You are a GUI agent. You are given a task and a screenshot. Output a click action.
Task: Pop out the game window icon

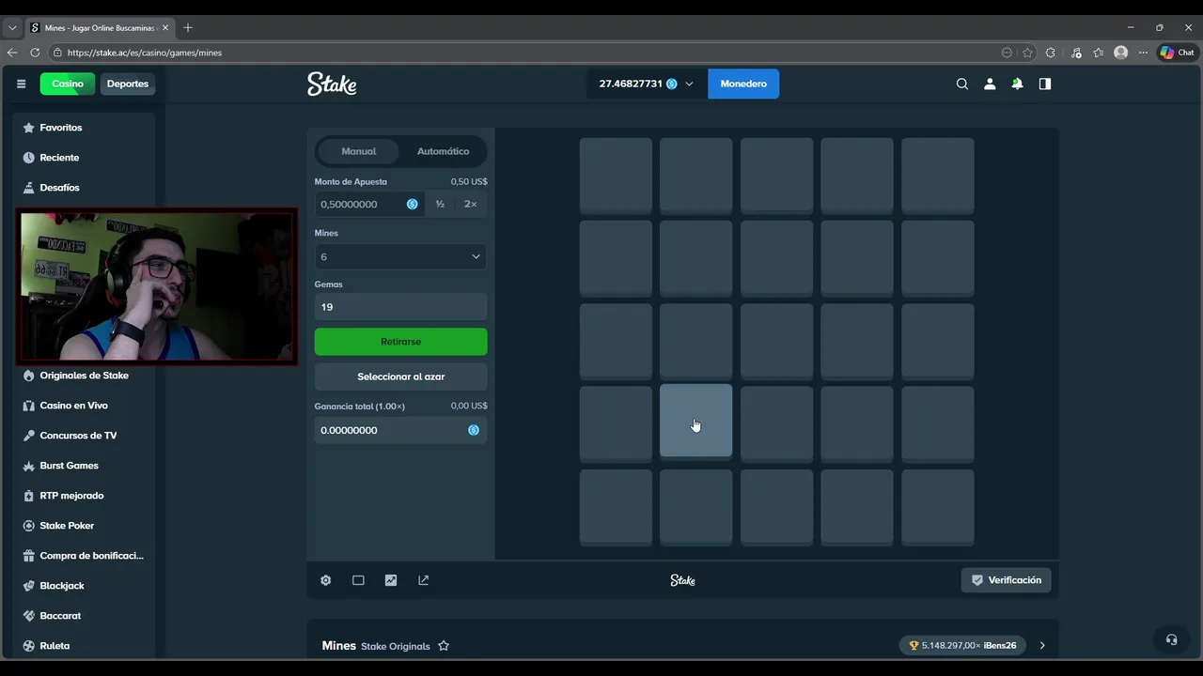click(424, 580)
